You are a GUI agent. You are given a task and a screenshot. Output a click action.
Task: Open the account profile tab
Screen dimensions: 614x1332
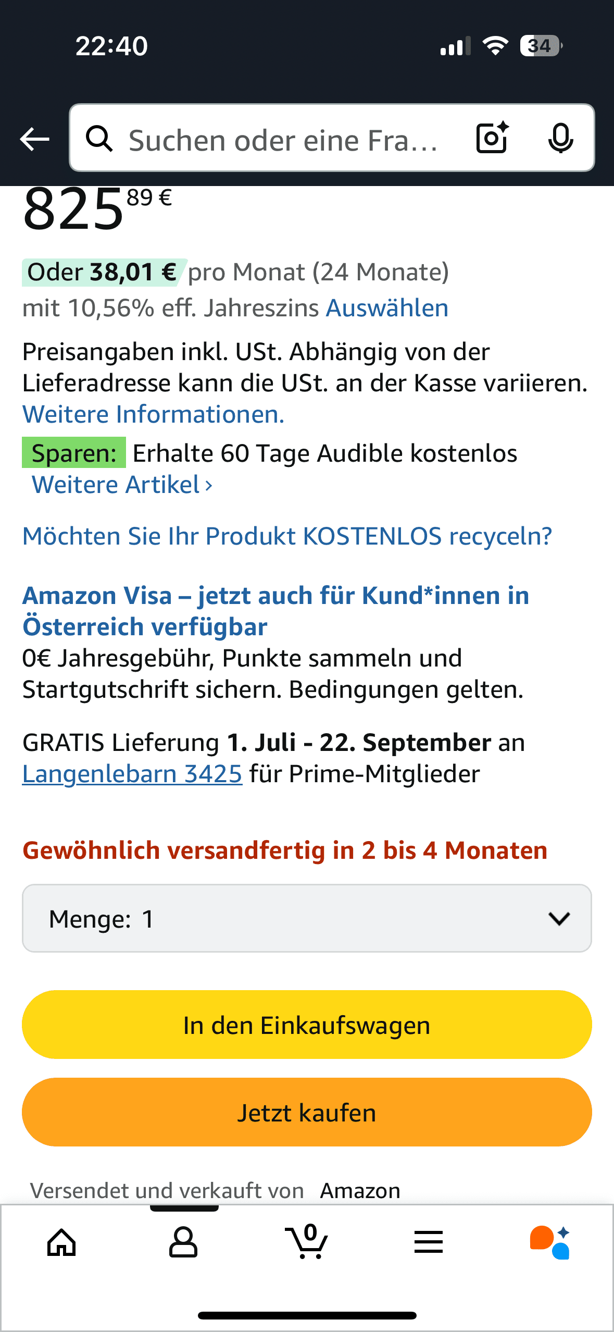coord(183,1242)
